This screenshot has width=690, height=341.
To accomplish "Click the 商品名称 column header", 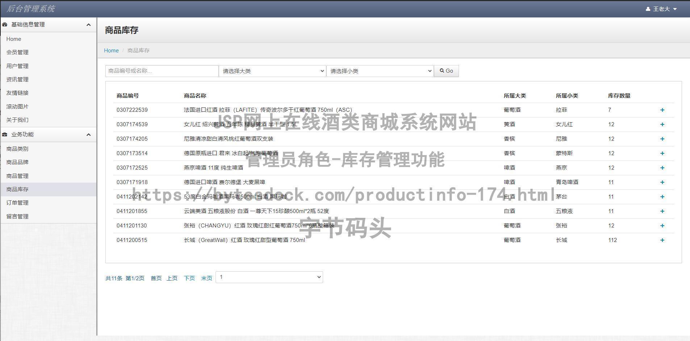I will coord(195,96).
